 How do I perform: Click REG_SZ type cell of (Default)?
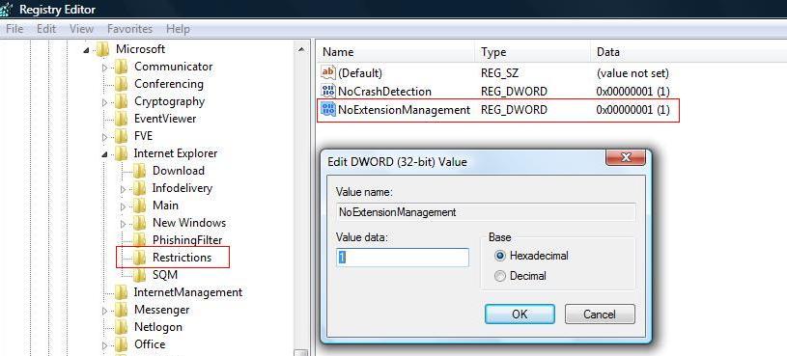499,73
